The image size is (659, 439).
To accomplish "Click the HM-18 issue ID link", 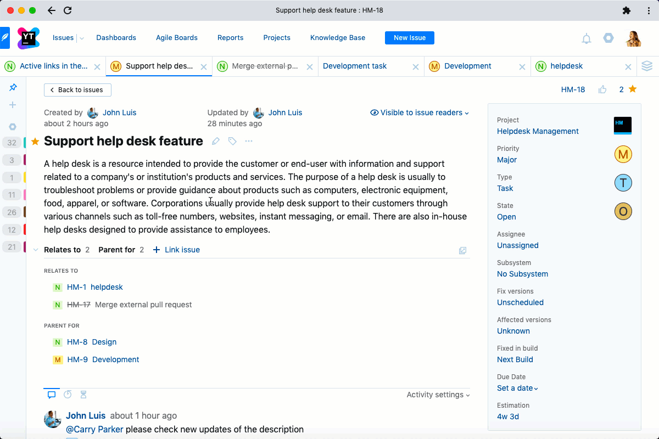I will pyautogui.click(x=573, y=89).
